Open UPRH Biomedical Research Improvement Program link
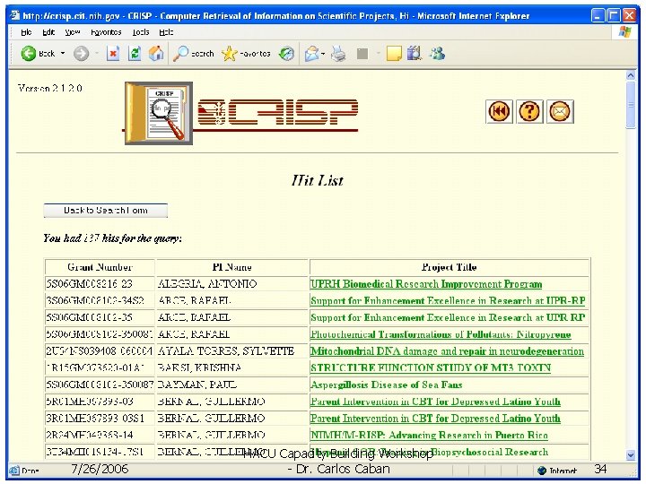The width and height of the screenshot is (646, 484). [426, 284]
